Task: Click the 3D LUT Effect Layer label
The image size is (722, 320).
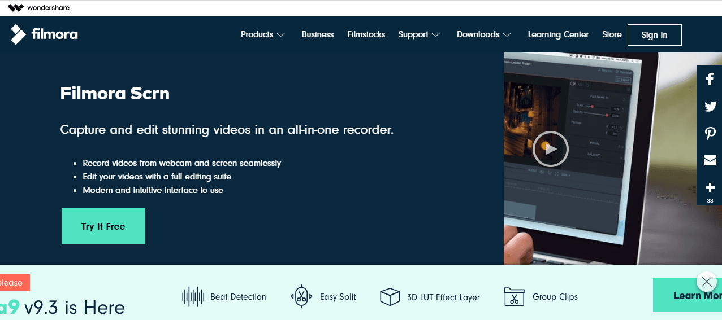Action: coord(443,297)
